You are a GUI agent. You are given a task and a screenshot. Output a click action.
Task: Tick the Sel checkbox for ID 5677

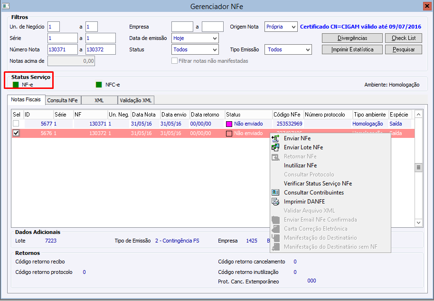[16, 123]
